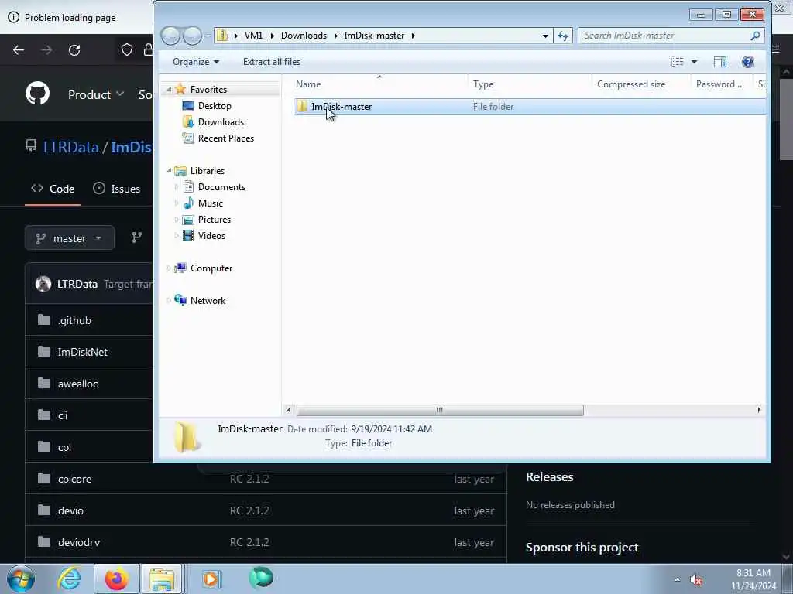The width and height of the screenshot is (793, 594).
Task: Open the master branch dropdown
Action: coord(69,238)
